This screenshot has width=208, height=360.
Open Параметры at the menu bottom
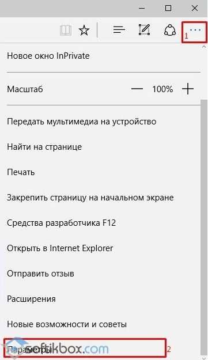click(85, 348)
